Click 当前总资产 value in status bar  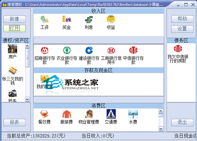(36, 136)
